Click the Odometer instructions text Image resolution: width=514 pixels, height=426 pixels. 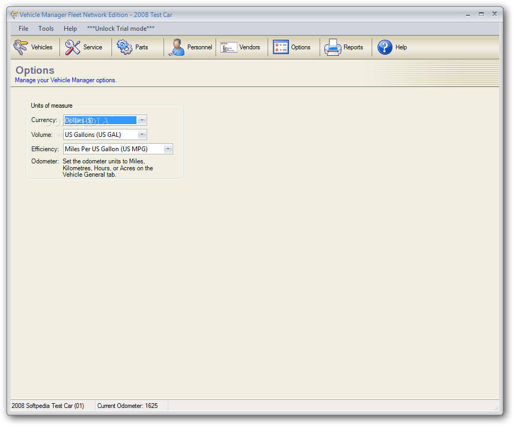(x=108, y=168)
